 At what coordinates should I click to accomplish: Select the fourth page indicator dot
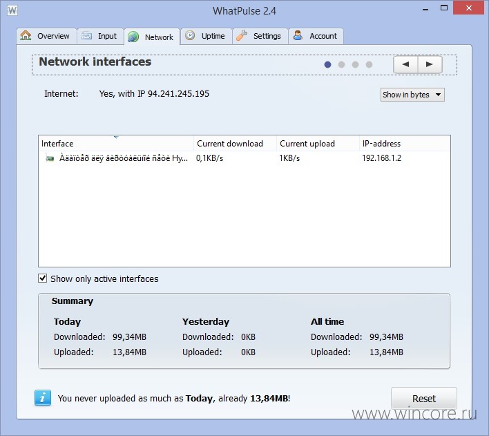(x=369, y=64)
